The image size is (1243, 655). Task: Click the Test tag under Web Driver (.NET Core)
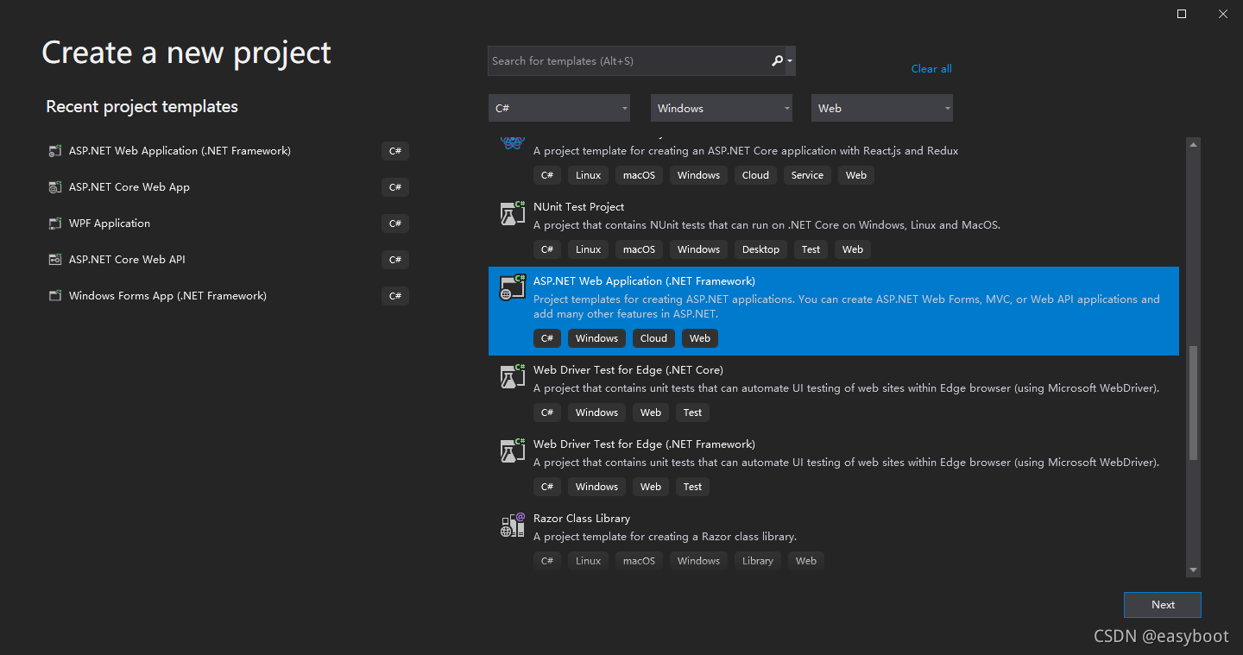(x=692, y=413)
